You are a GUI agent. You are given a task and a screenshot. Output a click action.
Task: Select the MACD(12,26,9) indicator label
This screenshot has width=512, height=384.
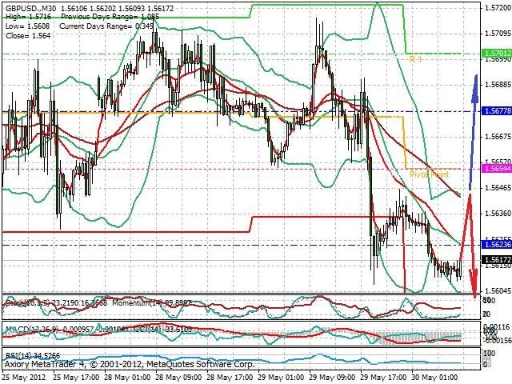coord(31,329)
